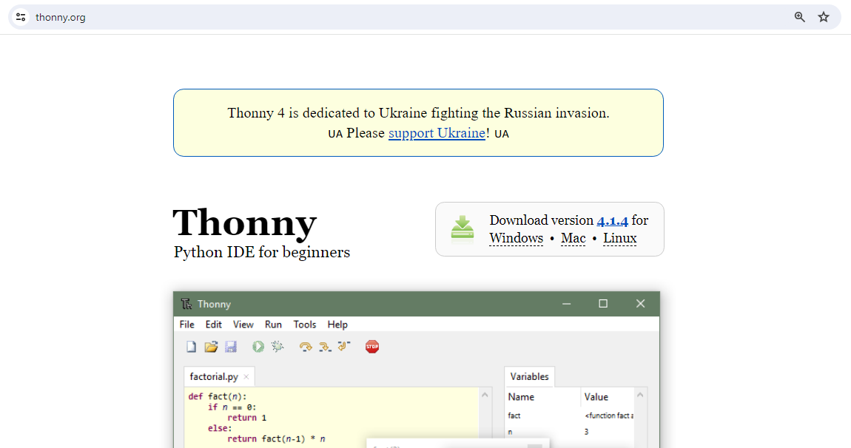Open the browser zoom magnifier icon

(800, 17)
